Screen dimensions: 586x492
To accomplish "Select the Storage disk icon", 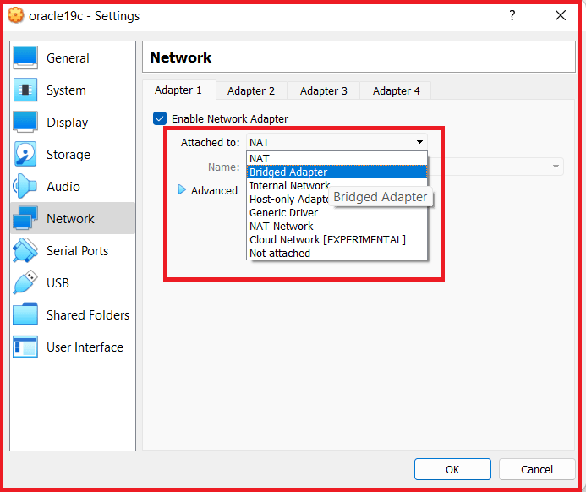I will [25, 154].
